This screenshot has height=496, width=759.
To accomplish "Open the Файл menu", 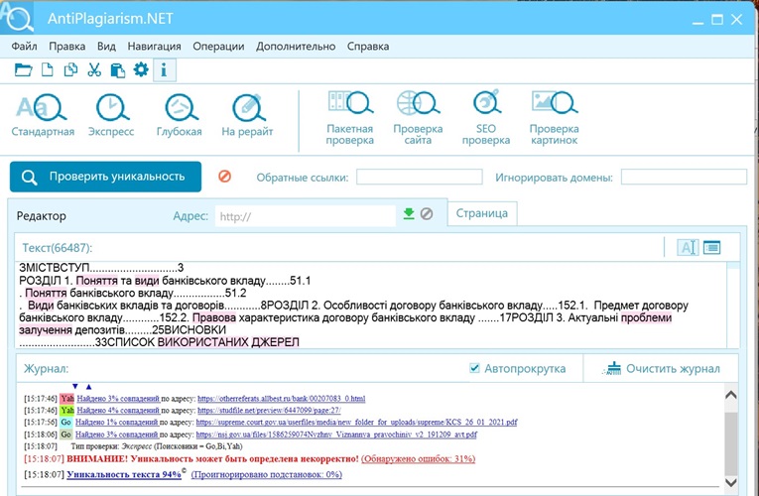I will tap(24, 46).
